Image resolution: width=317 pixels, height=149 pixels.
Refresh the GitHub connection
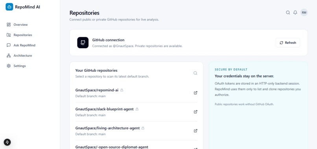click(288, 43)
